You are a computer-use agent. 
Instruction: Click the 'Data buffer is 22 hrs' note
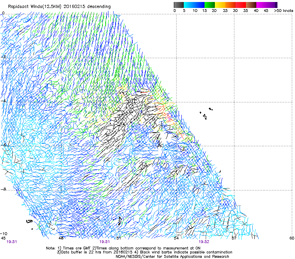point(94,252)
